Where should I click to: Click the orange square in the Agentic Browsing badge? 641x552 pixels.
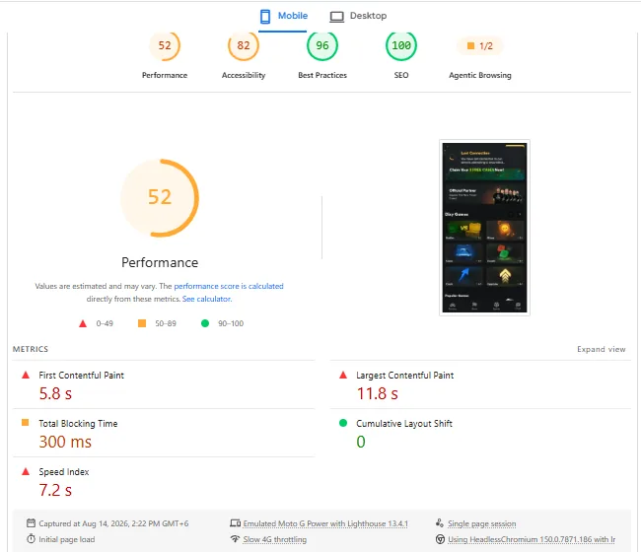coord(471,45)
